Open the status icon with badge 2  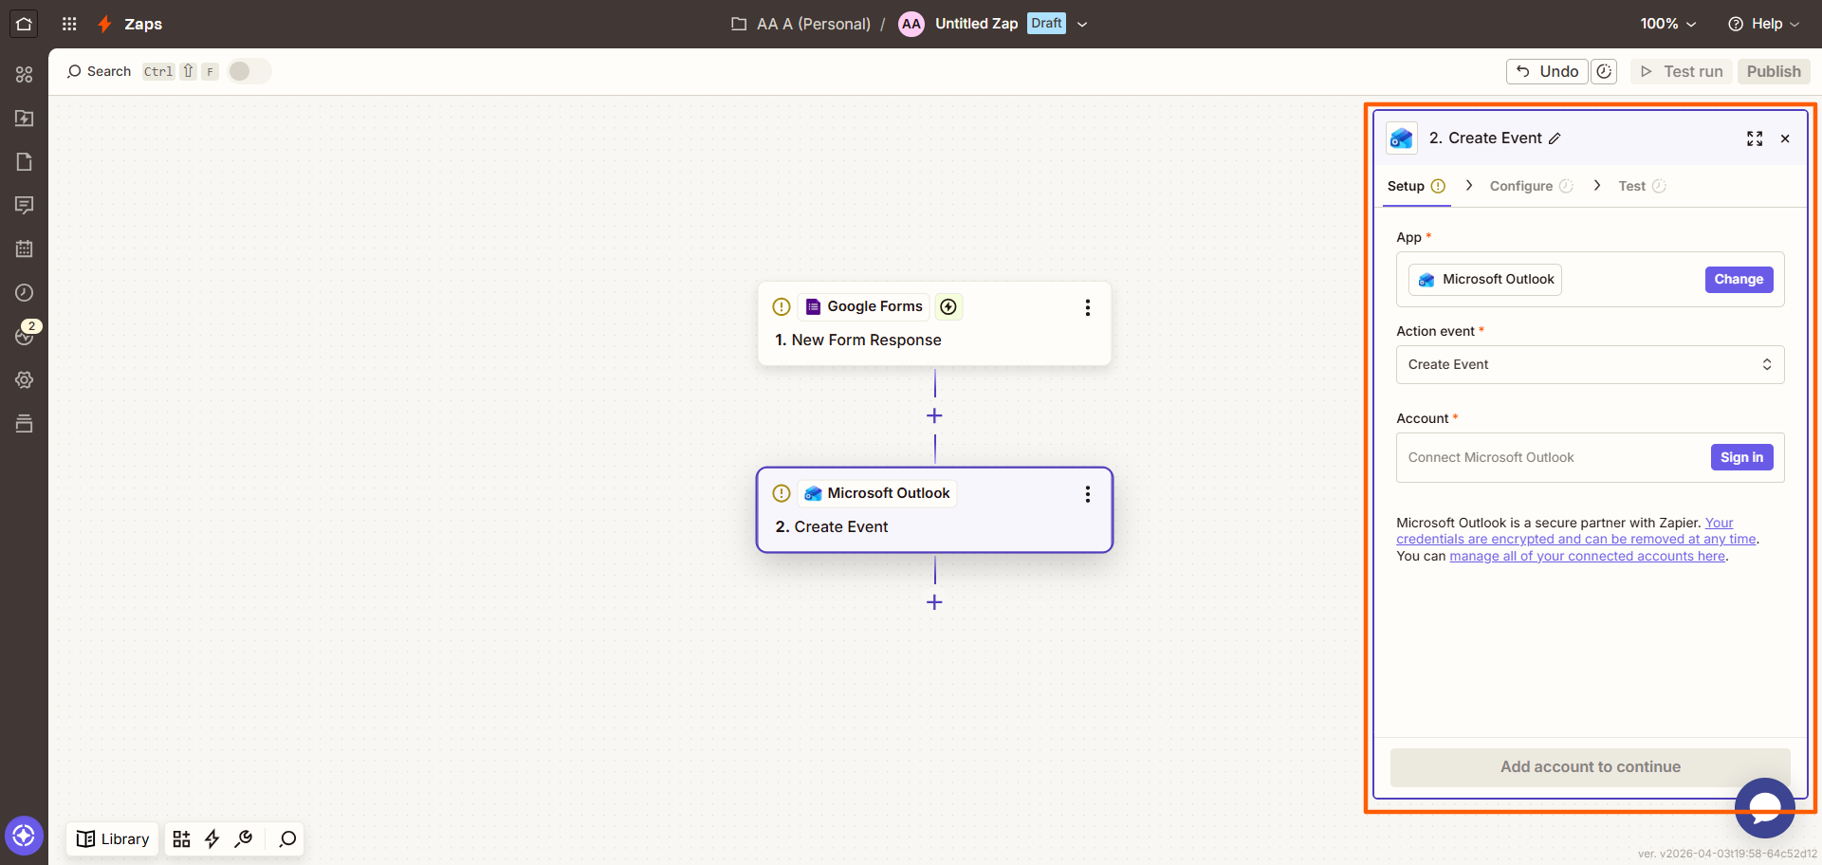27,334
